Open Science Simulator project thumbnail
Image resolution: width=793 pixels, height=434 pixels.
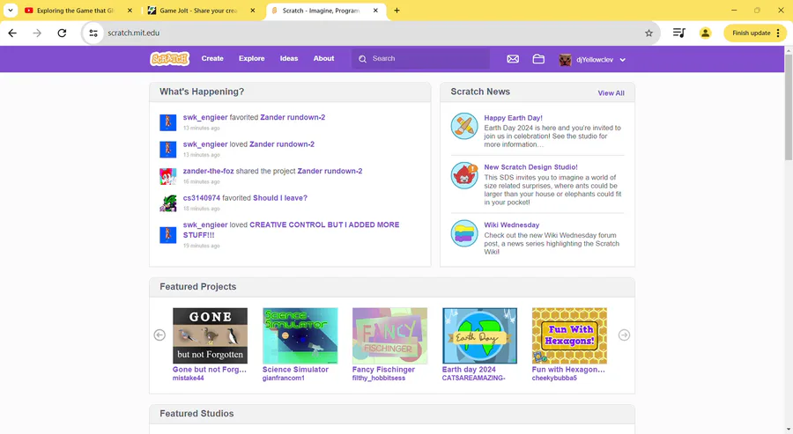300,335
